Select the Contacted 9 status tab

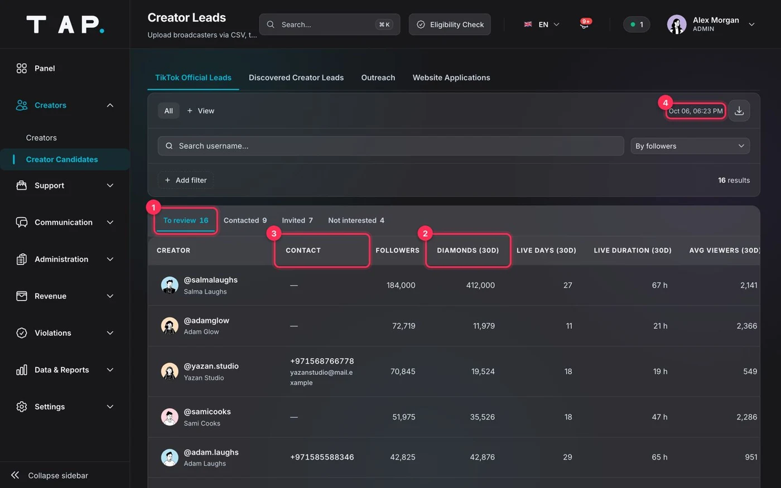pyautogui.click(x=245, y=220)
